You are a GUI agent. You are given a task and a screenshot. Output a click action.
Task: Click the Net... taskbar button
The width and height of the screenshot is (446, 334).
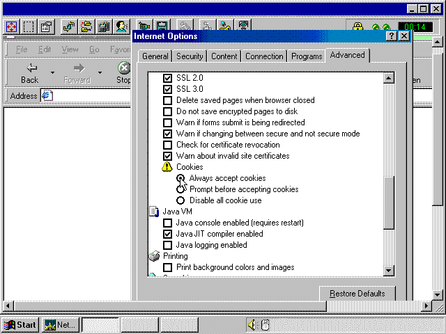point(60,325)
